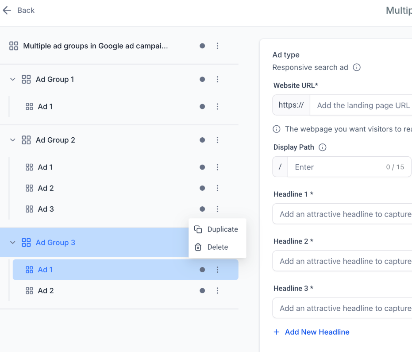The height and width of the screenshot is (352, 412).
Task: Collapse Ad Group 2 chevron
Action: point(13,140)
